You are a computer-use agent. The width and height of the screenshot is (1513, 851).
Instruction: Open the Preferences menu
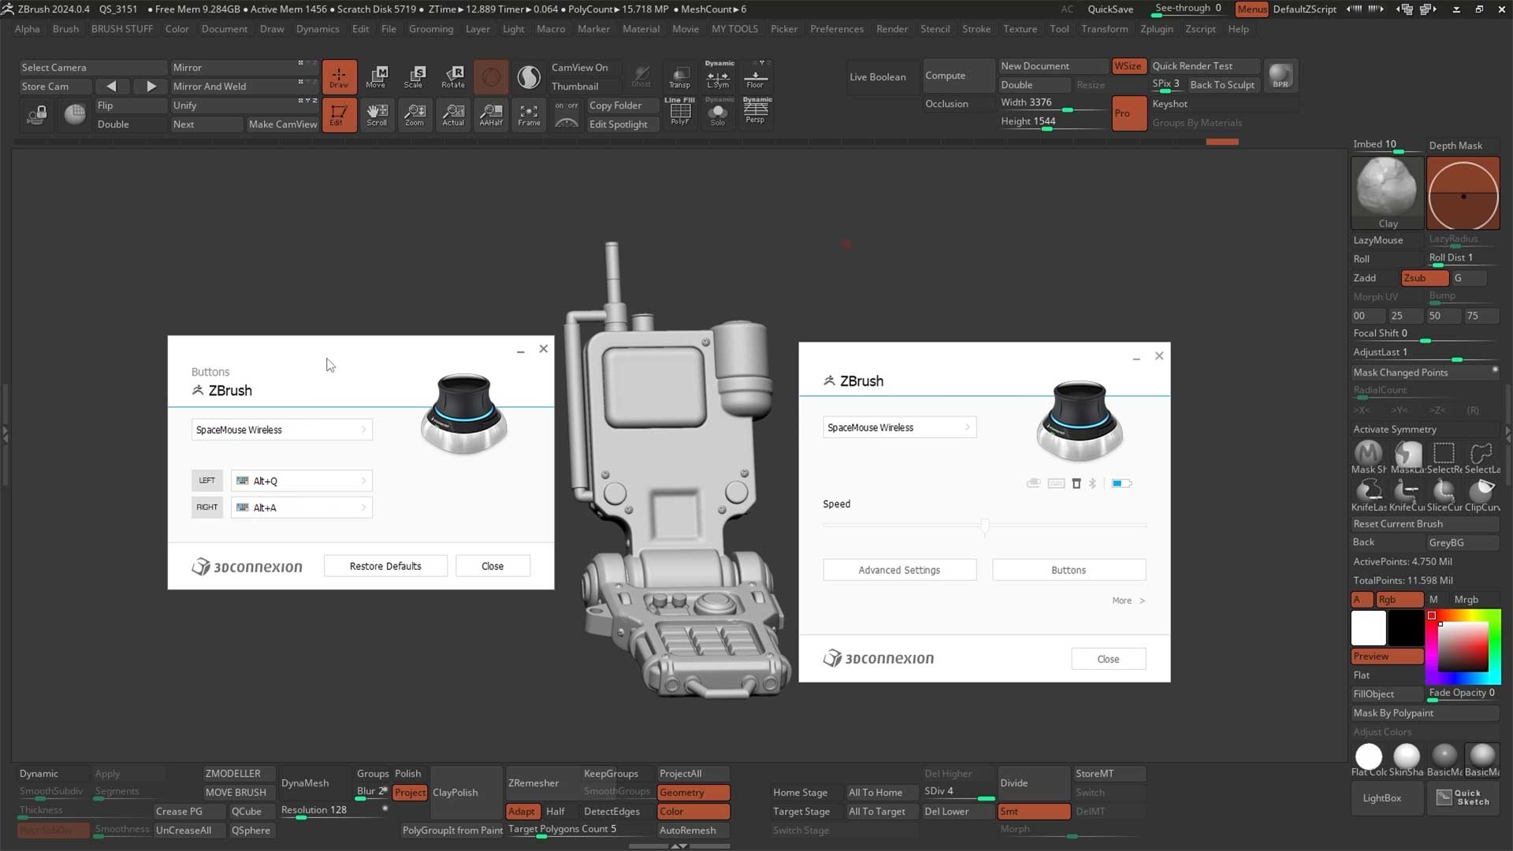tap(836, 29)
